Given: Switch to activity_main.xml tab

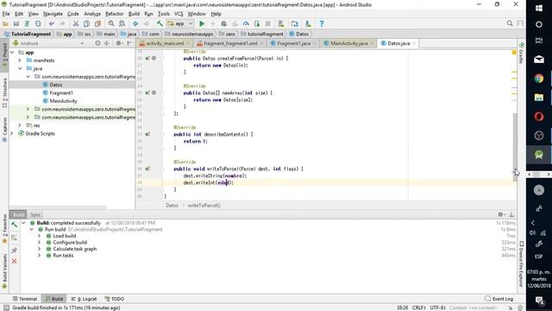Looking at the screenshot, I should [x=165, y=43].
